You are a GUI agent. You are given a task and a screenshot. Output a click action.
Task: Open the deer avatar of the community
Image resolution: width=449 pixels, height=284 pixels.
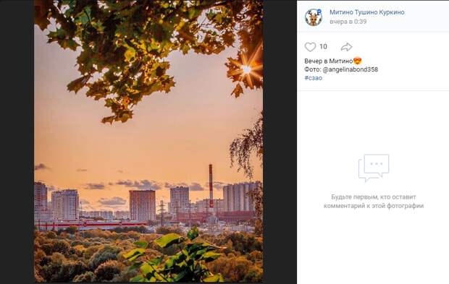pos(314,17)
